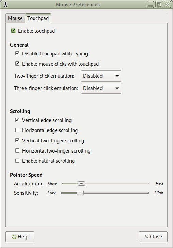Image resolution: width=173 pixels, height=248 pixels.
Task: Click the Acceleration slider handle
Action: (81, 184)
